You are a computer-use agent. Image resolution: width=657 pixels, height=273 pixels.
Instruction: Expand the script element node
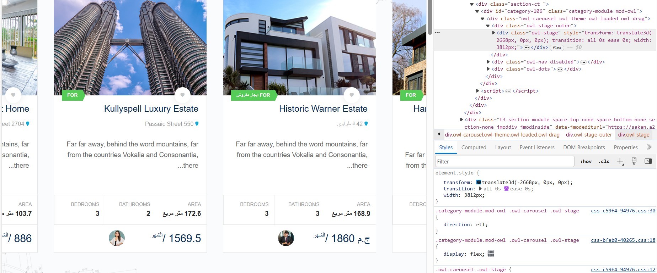[478, 91]
